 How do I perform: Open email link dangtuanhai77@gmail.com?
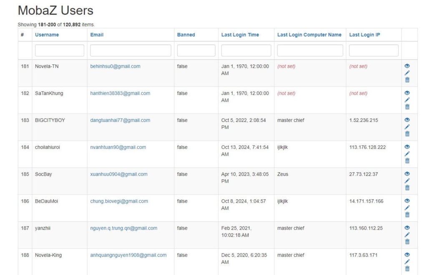pyautogui.click(x=120, y=120)
